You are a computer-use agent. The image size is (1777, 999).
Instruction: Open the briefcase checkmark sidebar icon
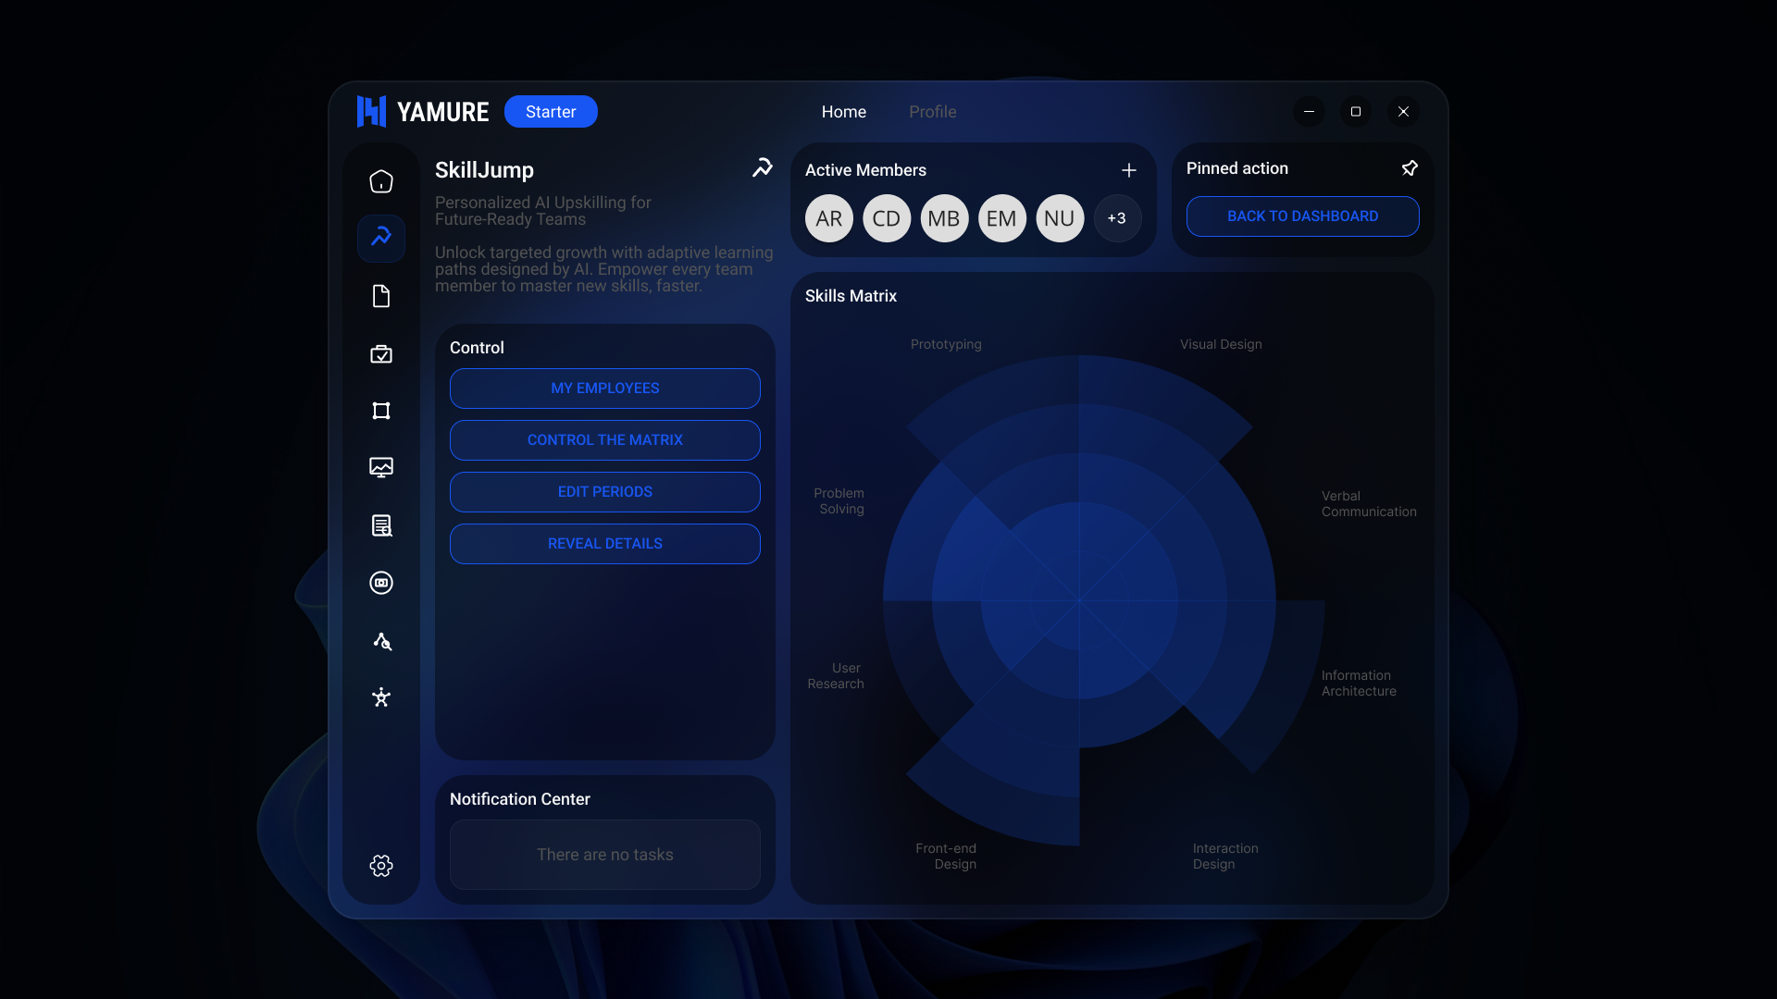(x=381, y=354)
